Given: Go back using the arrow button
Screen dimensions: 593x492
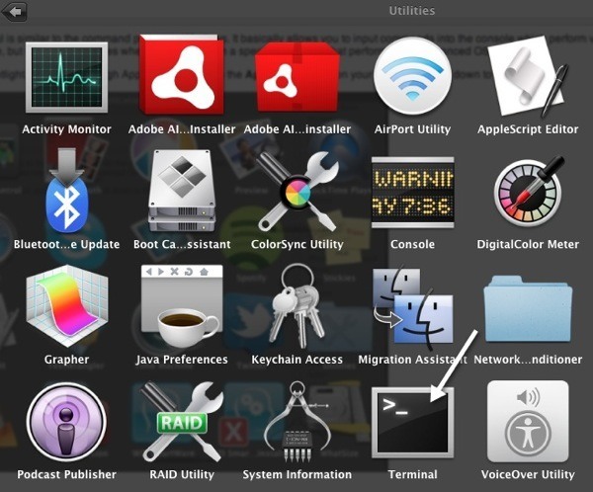Looking at the screenshot, I should [14, 12].
